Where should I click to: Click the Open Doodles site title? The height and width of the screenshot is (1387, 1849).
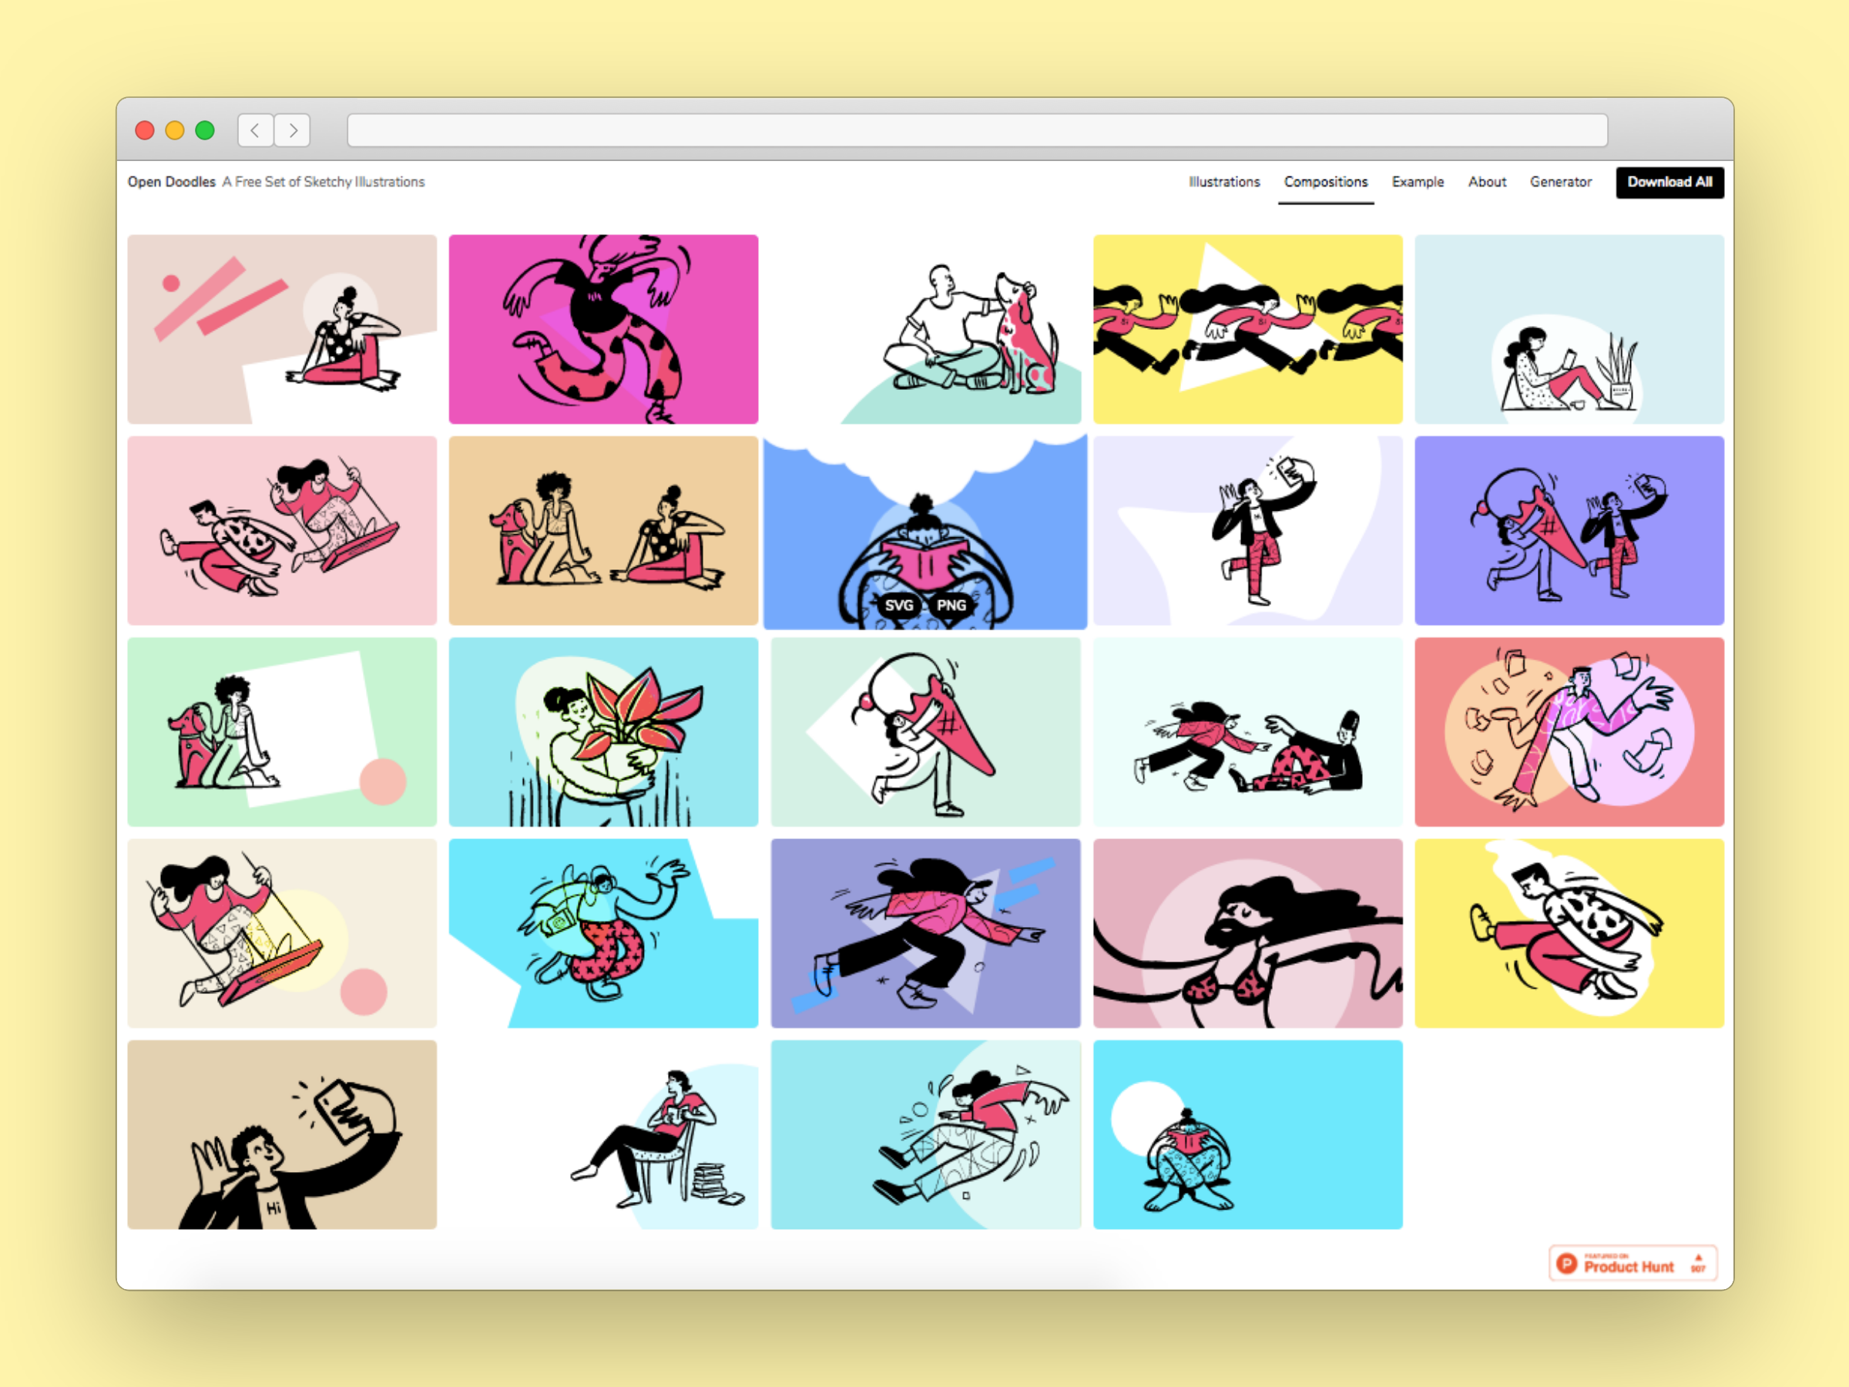(171, 183)
